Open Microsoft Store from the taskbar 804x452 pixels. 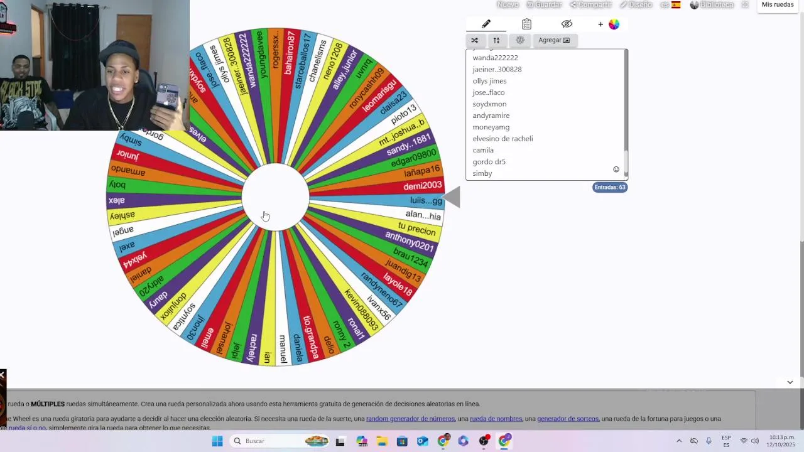click(402, 441)
